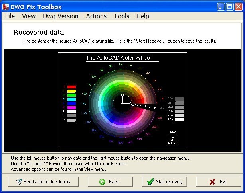Click the blue color swatch labeled 5

[x=71, y=103]
